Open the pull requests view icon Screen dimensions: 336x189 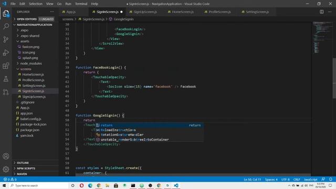[x=6, y=92]
